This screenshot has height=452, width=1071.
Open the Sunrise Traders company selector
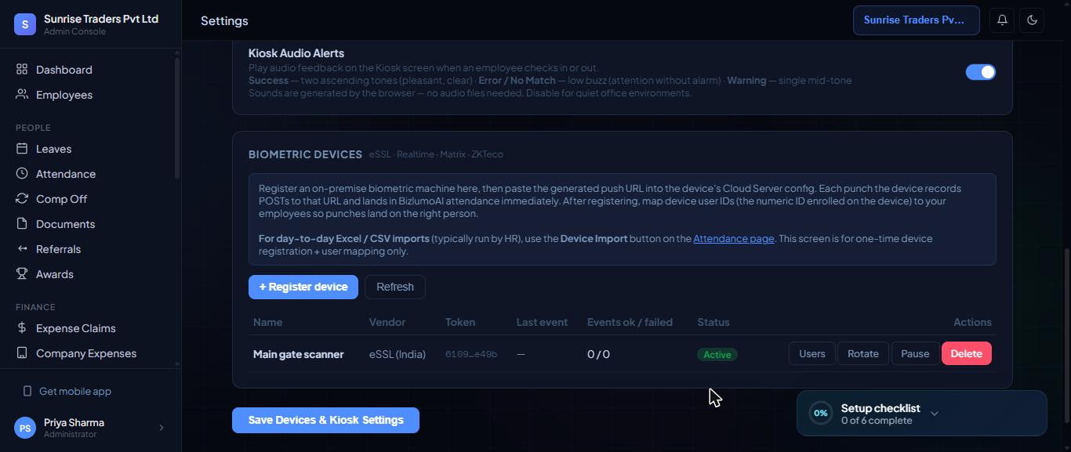(x=916, y=20)
